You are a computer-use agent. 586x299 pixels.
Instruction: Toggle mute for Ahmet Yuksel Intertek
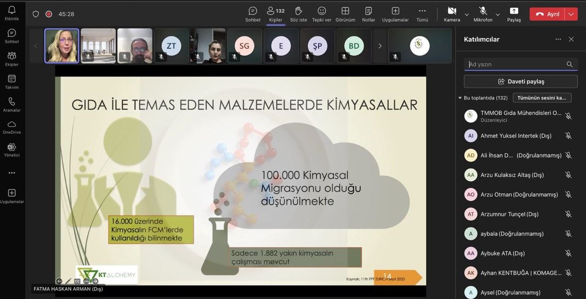click(x=568, y=135)
